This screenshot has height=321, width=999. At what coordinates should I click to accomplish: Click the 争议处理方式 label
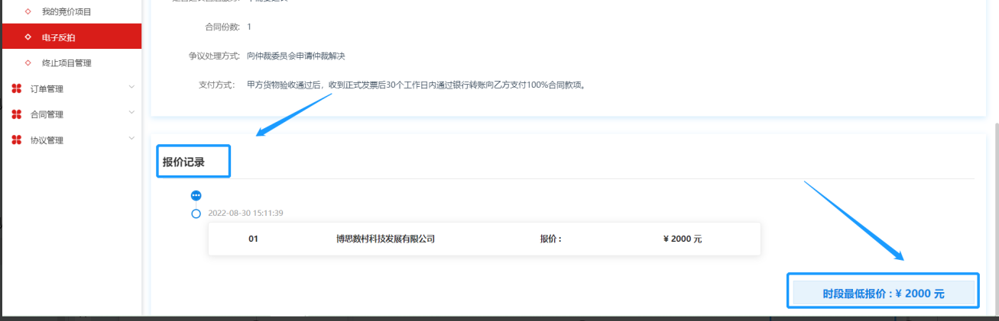214,56
